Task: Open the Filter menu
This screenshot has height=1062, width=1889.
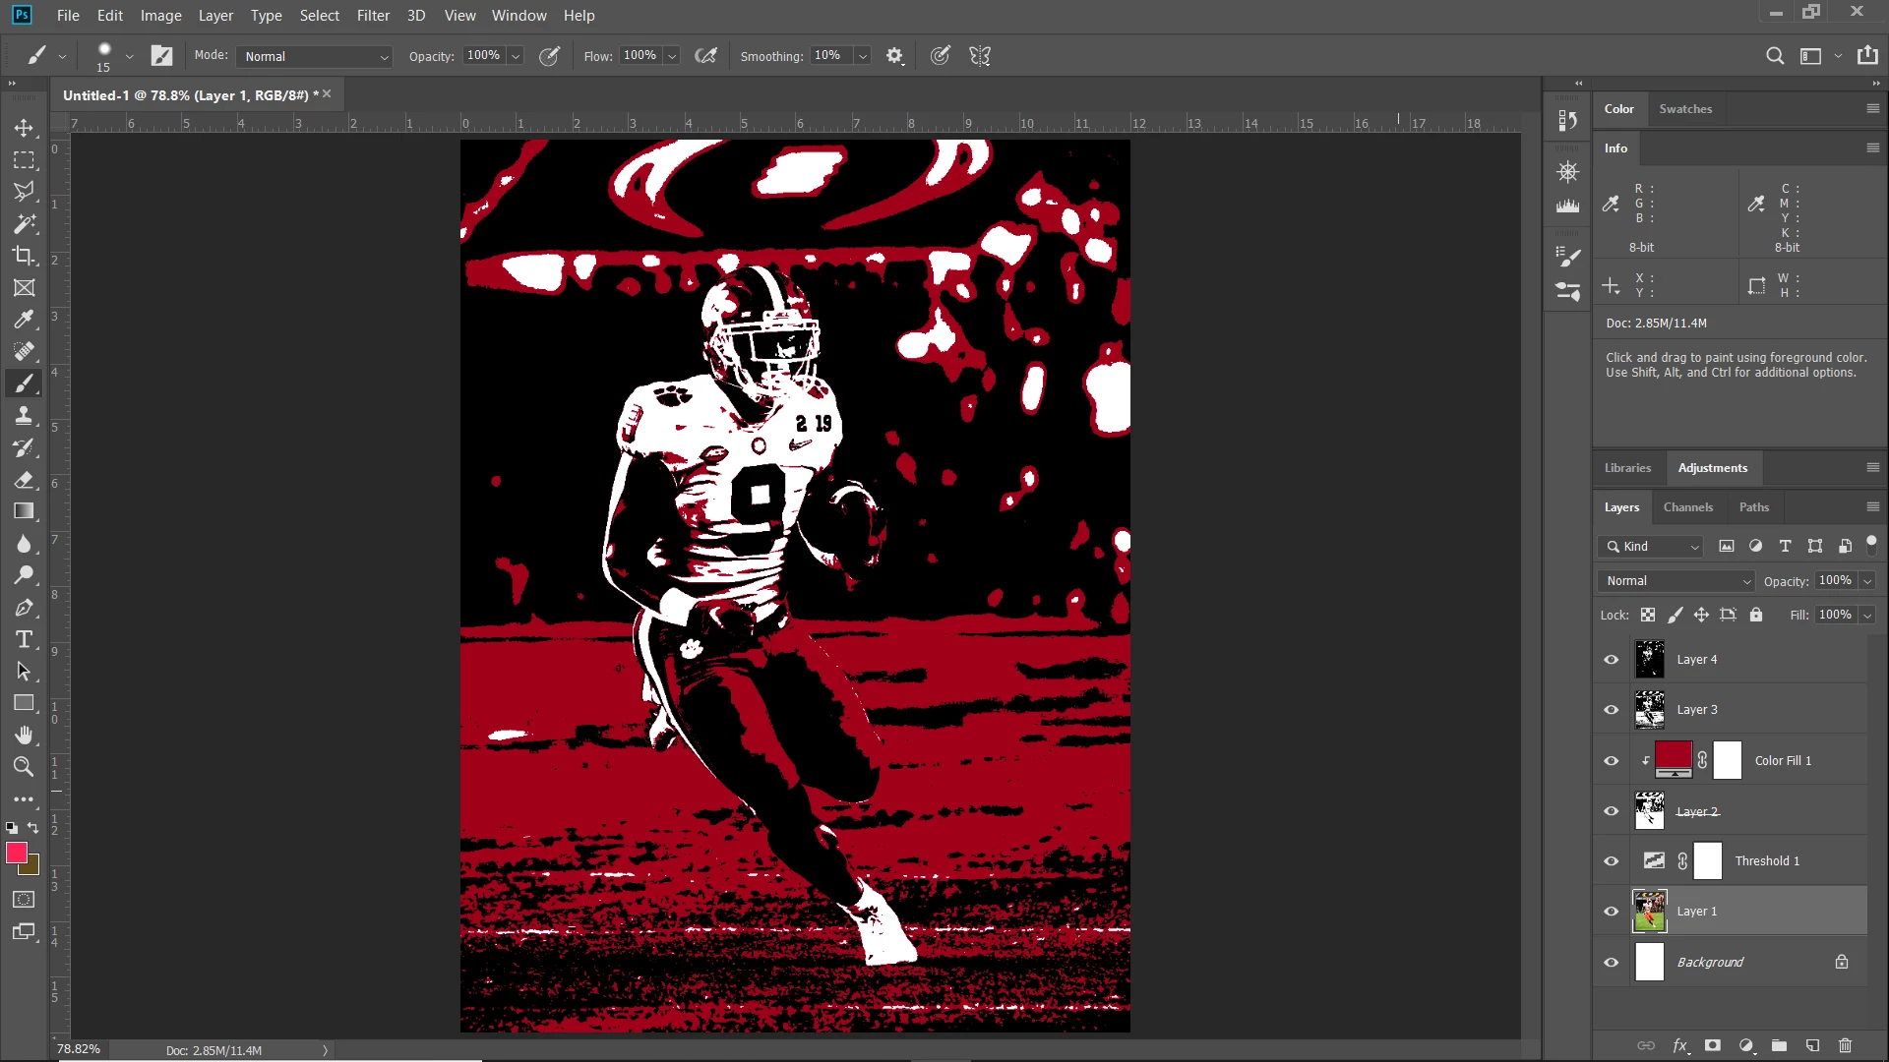Action: (373, 16)
